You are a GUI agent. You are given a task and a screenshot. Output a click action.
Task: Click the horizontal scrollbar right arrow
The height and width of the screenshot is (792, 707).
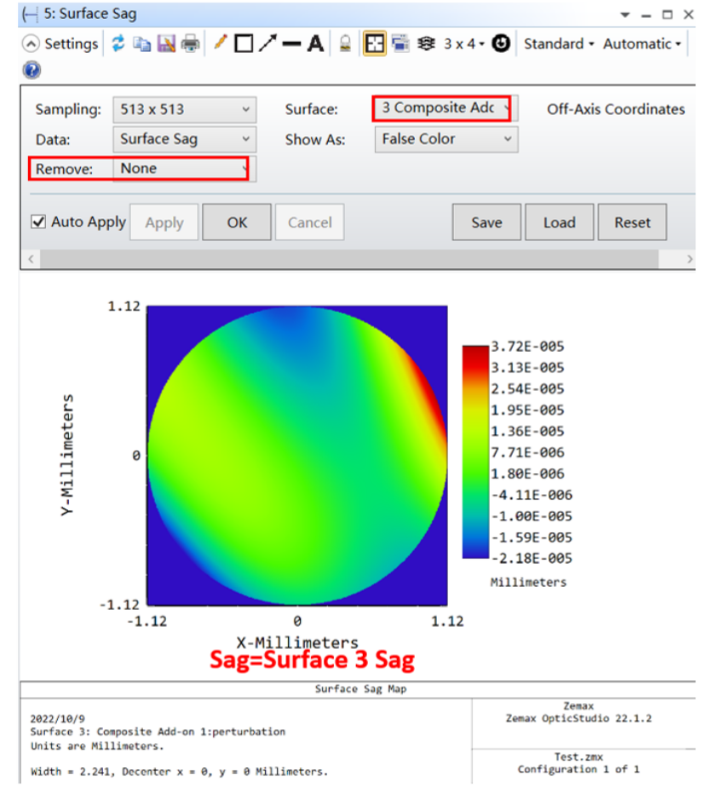pyautogui.click(x=689, y=259)
